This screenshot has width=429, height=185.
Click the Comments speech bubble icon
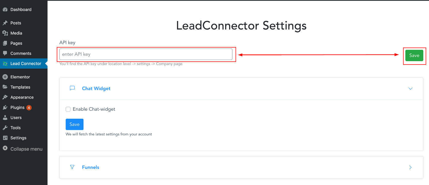coord(5,53)
